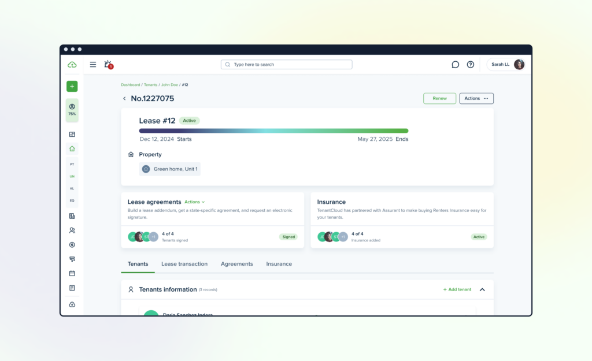Open the chat messages icon
Image resolution: width=592 pixels, height=361 pixels.
[456, 65]
